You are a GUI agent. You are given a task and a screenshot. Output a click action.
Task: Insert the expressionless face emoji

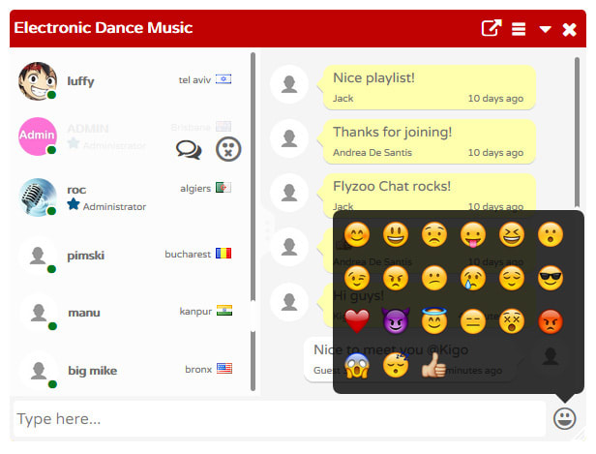pyautogui.click(x=473, y=321)
